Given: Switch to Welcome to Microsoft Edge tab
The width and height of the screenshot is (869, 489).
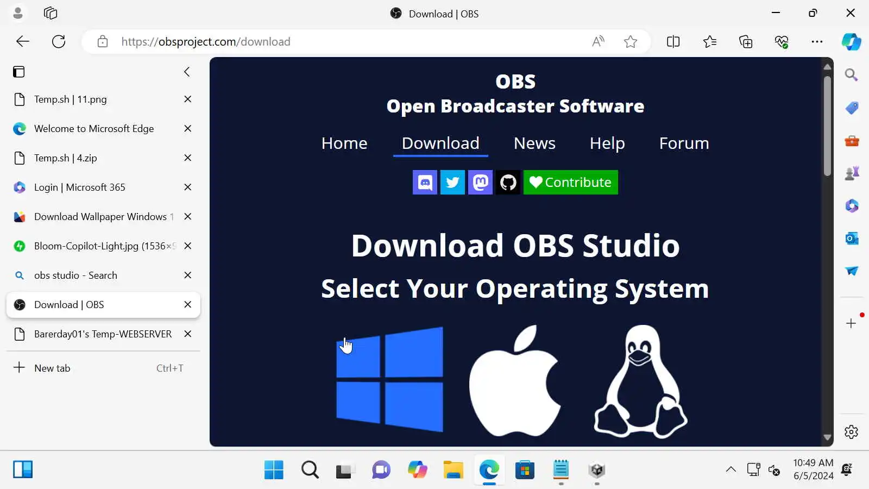Looking at the screenshot, I should click(103, 129).
